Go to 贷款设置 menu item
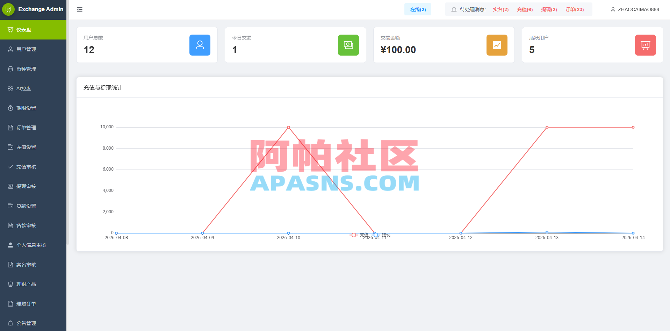Image resolution: width=670 pixels, height=331 pixels. (33, 206)
